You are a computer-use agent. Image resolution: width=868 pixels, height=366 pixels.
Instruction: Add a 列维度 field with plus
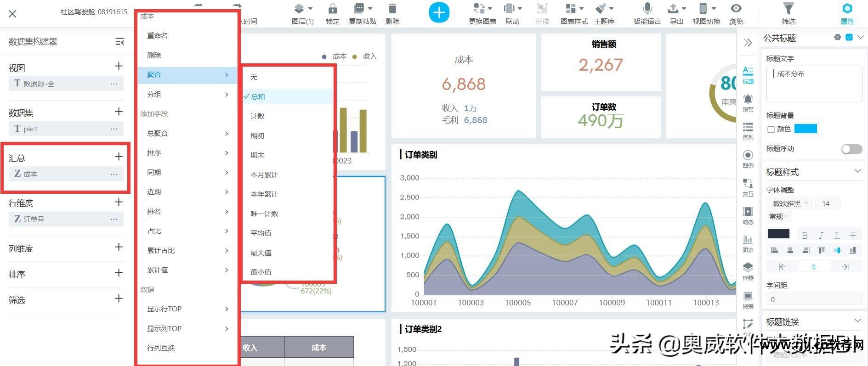coord(119,248)
